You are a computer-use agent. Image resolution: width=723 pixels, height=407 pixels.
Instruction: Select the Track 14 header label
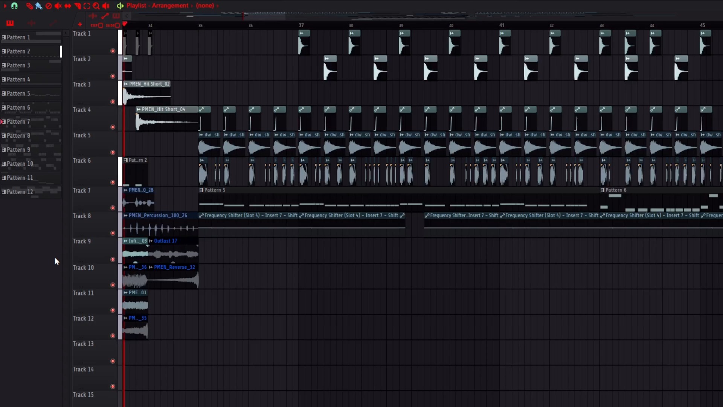point(83,369)
